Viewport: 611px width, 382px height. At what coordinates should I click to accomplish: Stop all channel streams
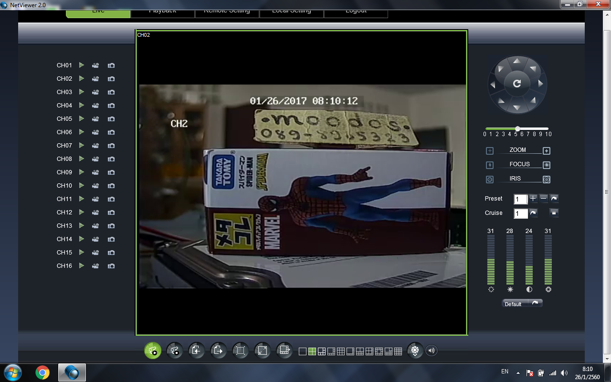pyautogui.click(x=175, y=351)
